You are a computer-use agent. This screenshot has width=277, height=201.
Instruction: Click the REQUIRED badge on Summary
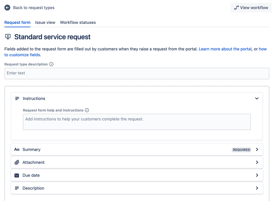(241, 150)
